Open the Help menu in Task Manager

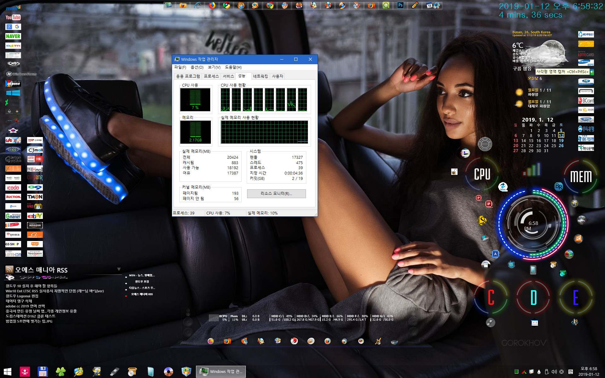pos(233,67)
